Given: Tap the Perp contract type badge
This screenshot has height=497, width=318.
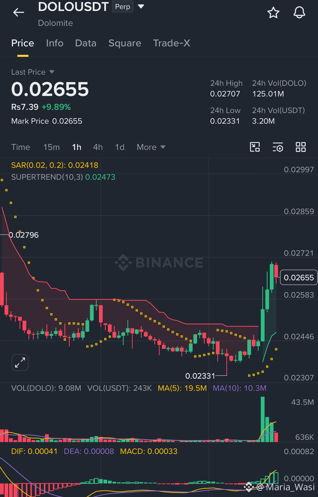Looking at the screenshot, I should [x=123, y=7].
